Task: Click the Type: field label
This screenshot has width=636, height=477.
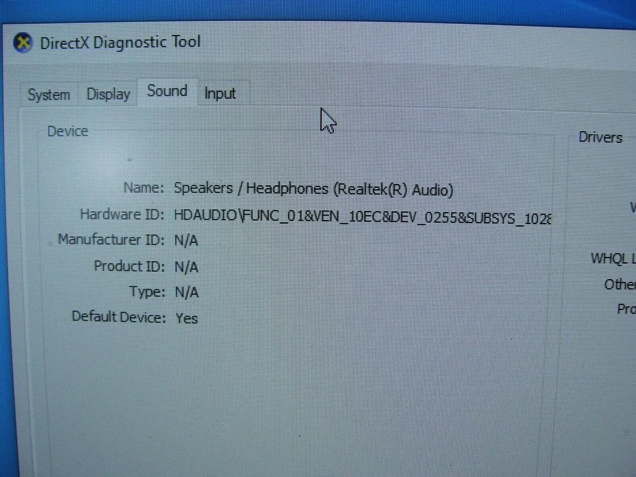Action: [x=147, y=292]
